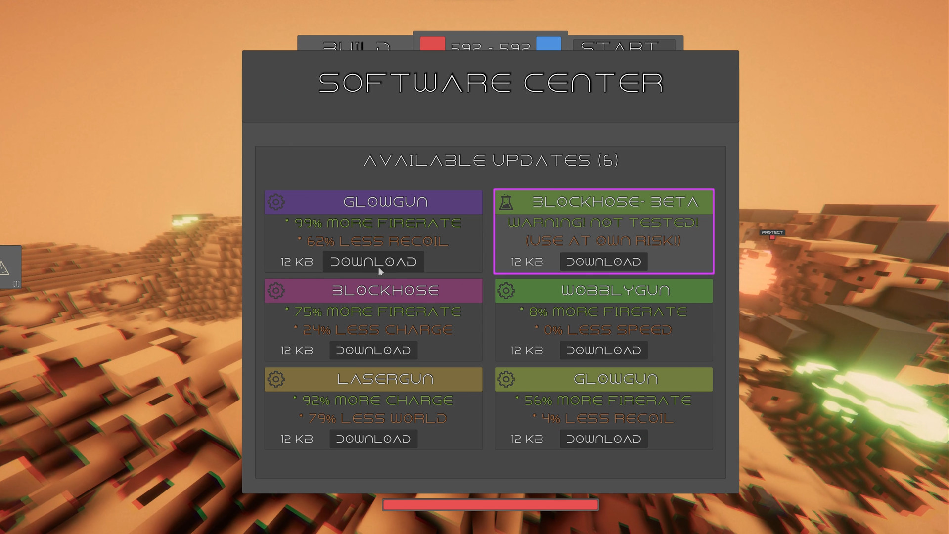Screen dimensions: 949x534
Task: Click the gear icon beside Lasergun title
Action: pyautogui.click(x=276, y=379)
